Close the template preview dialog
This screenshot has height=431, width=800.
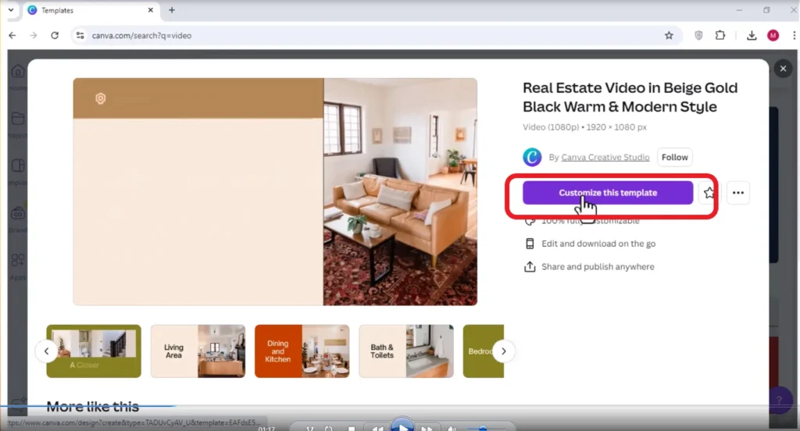click(783, 69)
